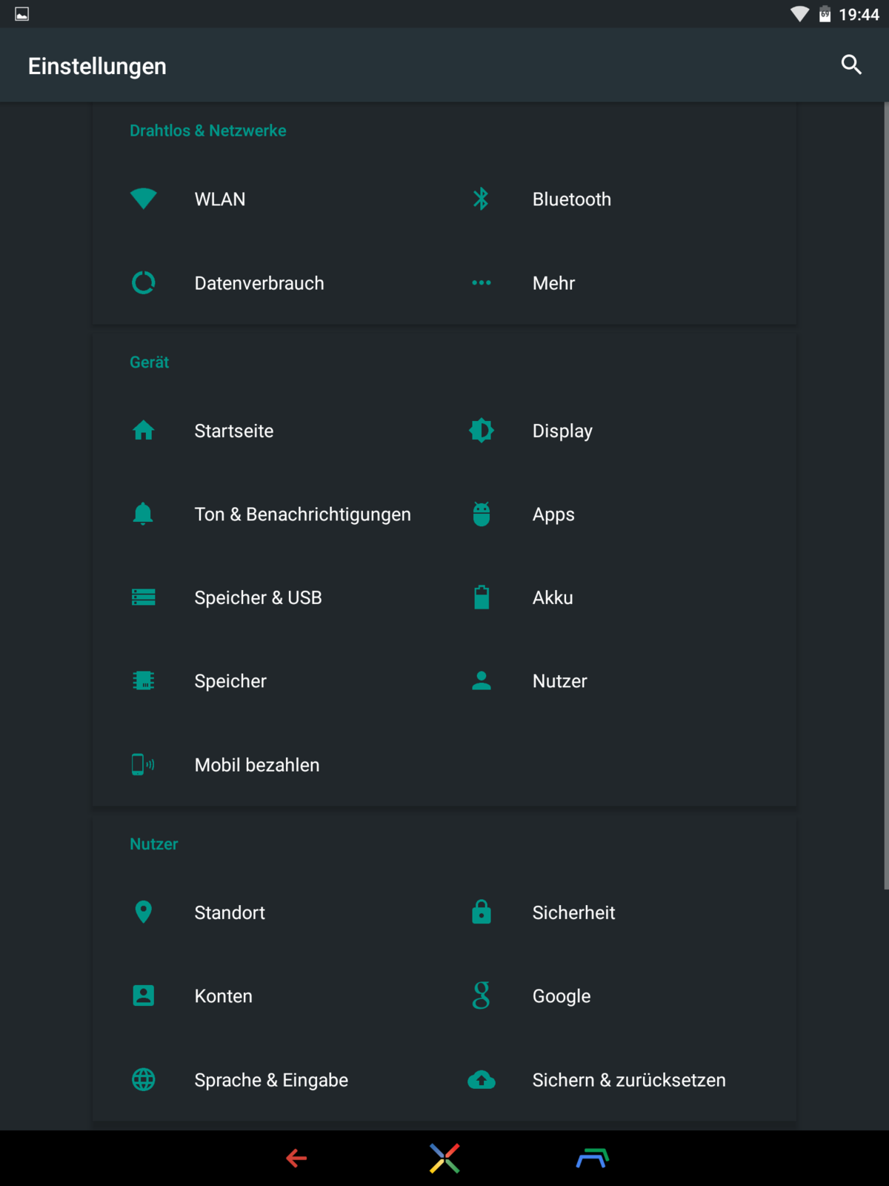Viewport: 889px width, 1186px height.
Task: Select Mobil bezahlen option
Action: (256, 765)
